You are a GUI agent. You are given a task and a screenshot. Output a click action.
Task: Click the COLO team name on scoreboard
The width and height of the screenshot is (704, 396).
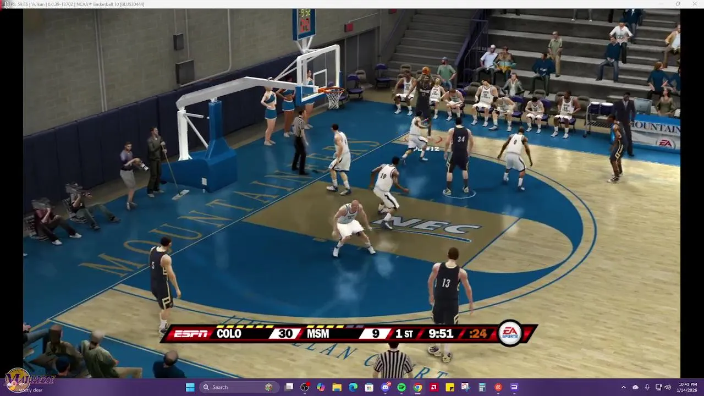point(229,334)
